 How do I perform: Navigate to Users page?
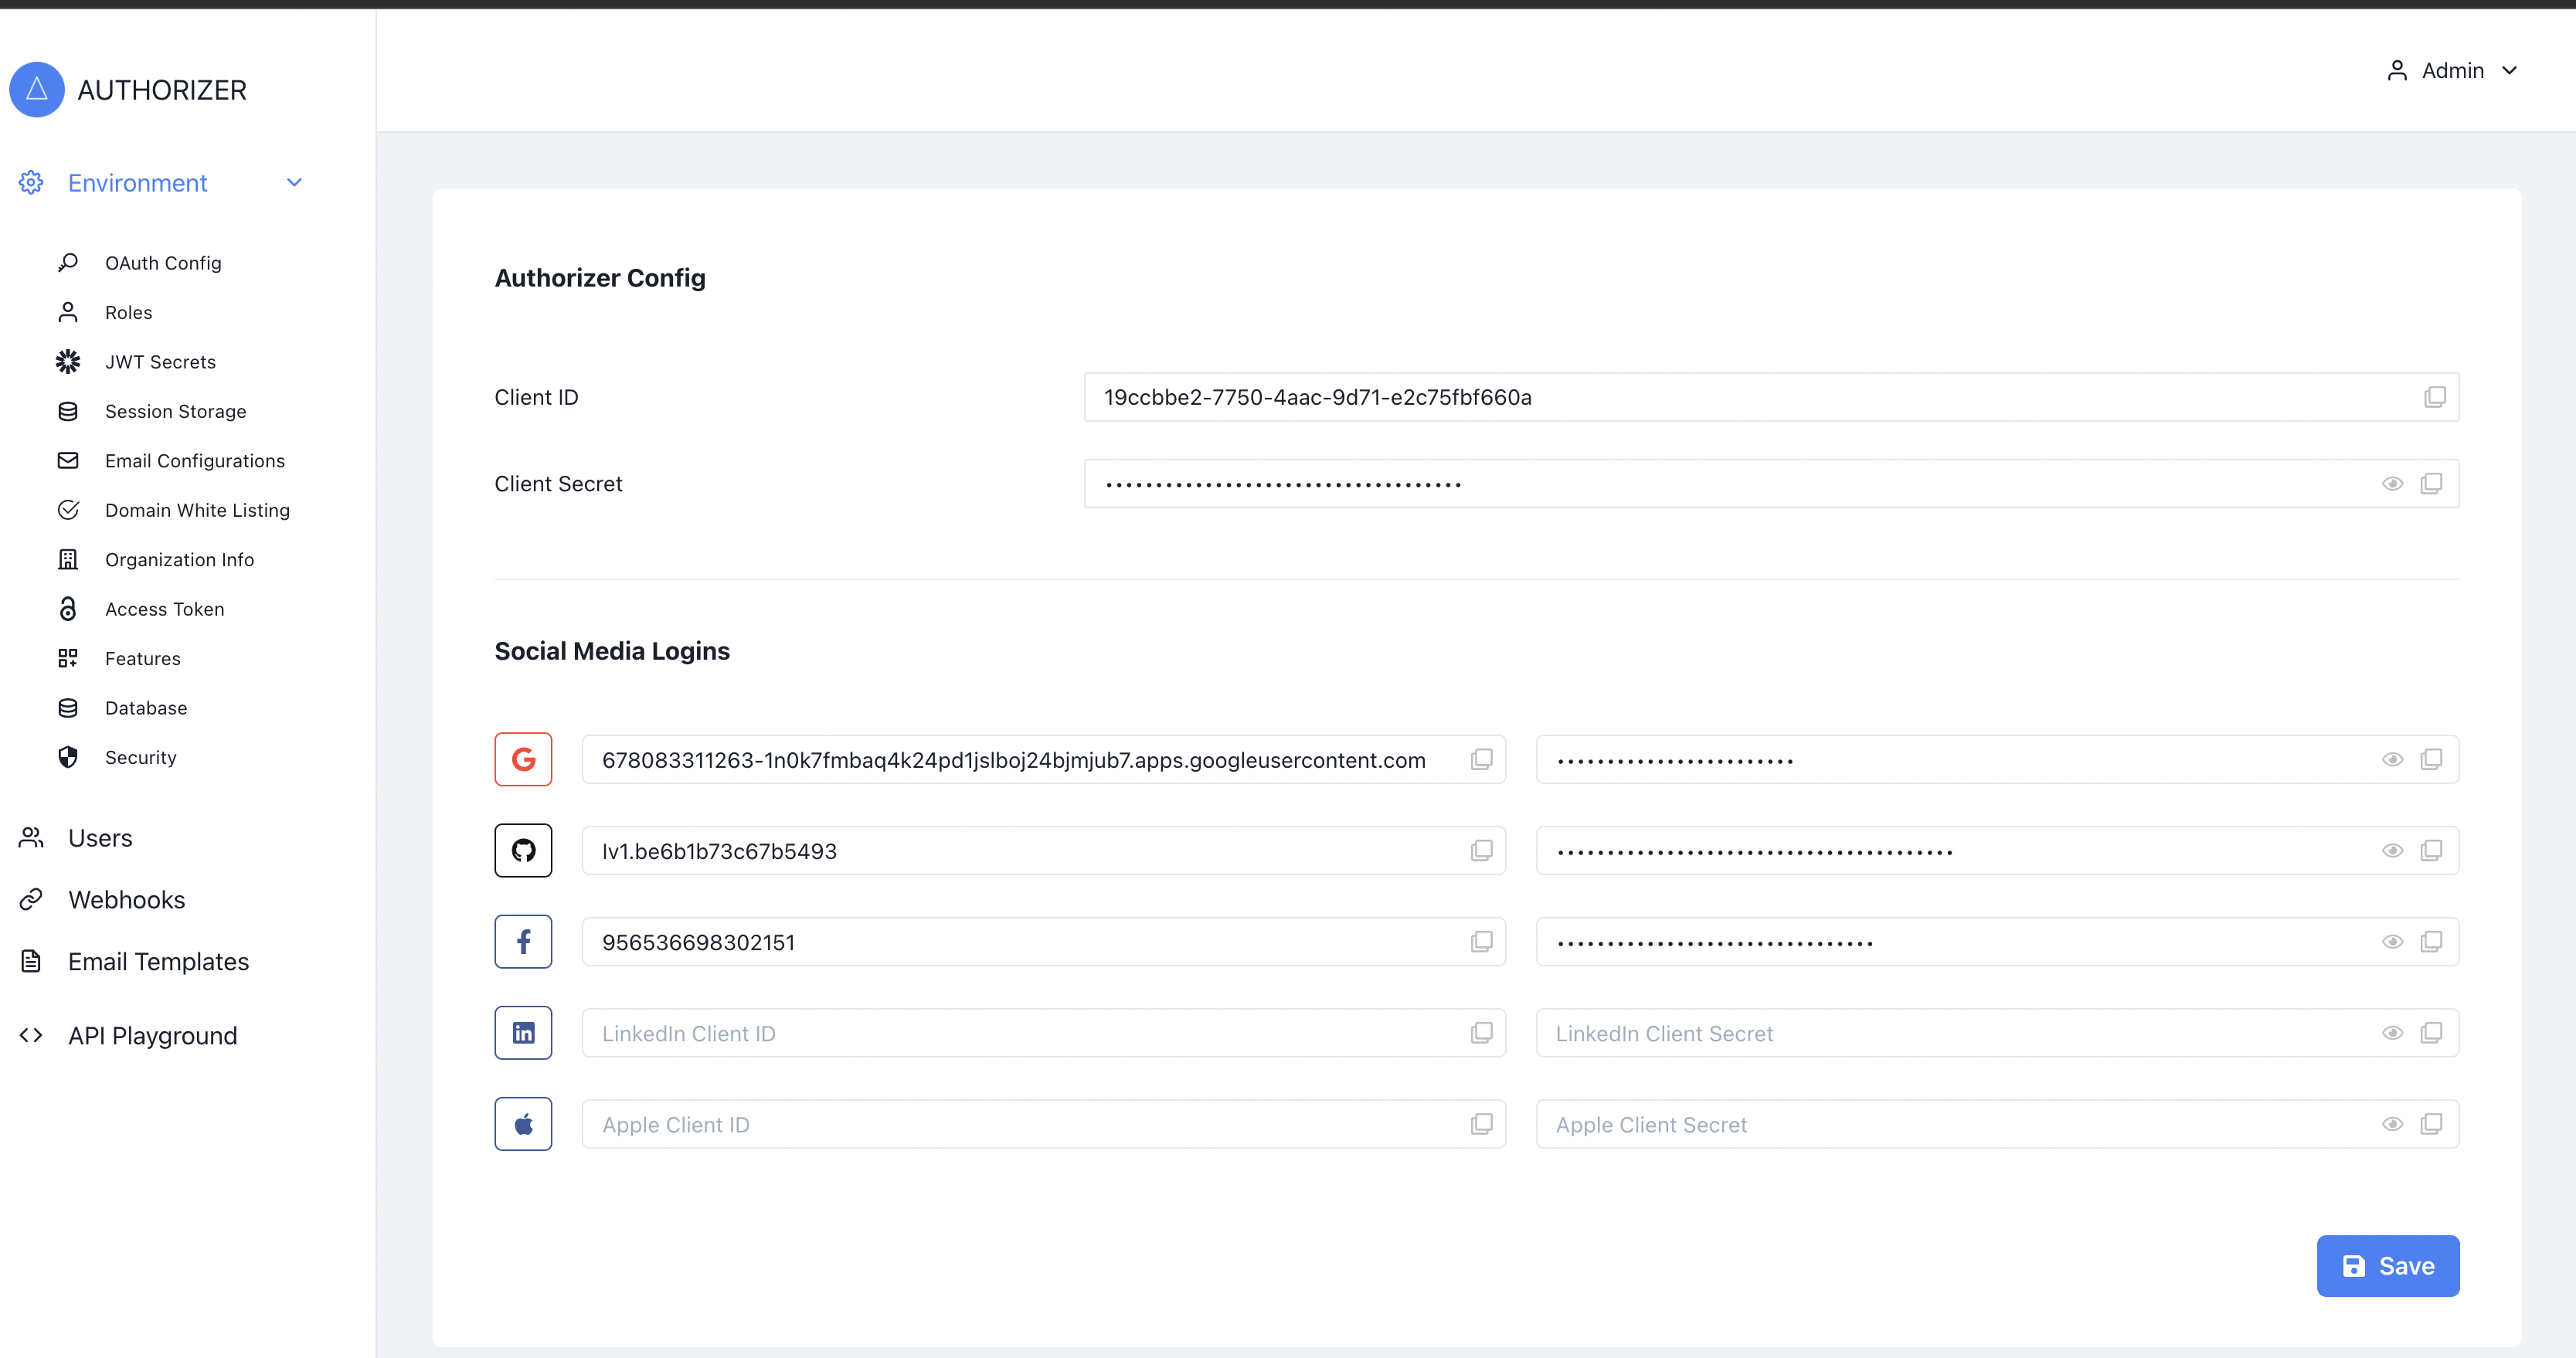point(100,838)
